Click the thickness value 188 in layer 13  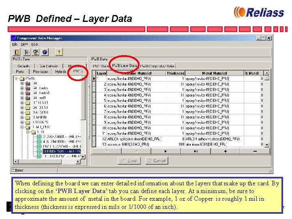click(x=176, y=144)
